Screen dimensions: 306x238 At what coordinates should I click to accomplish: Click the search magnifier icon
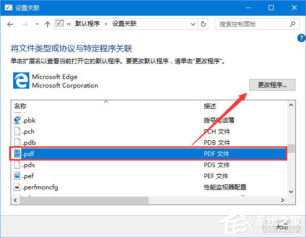292,24
